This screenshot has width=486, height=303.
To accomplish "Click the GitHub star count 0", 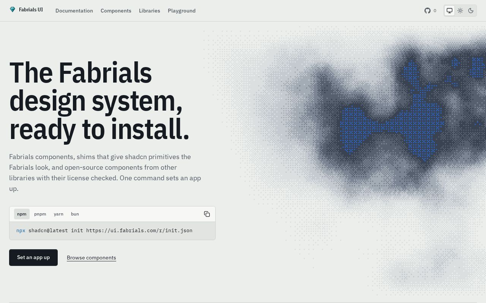I will tap(435, 11).
